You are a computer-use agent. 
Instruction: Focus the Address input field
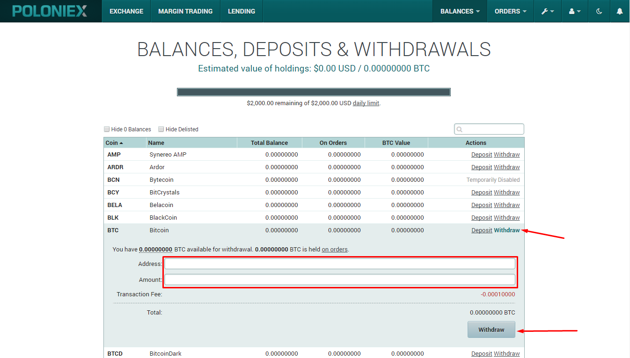tap(340, 264)
